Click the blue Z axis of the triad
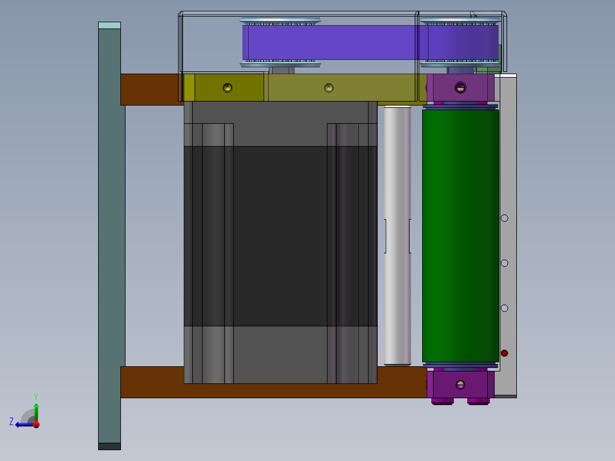This screenshot has width=615, height=461. [x=25, y=425]
